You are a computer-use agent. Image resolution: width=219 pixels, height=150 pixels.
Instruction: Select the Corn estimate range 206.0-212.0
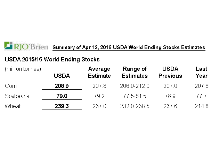pos(135,85)
